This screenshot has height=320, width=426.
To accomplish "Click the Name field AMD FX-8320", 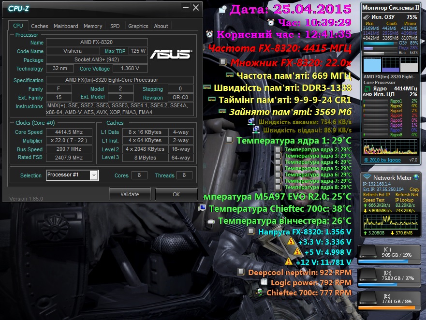I will (97, 42).
